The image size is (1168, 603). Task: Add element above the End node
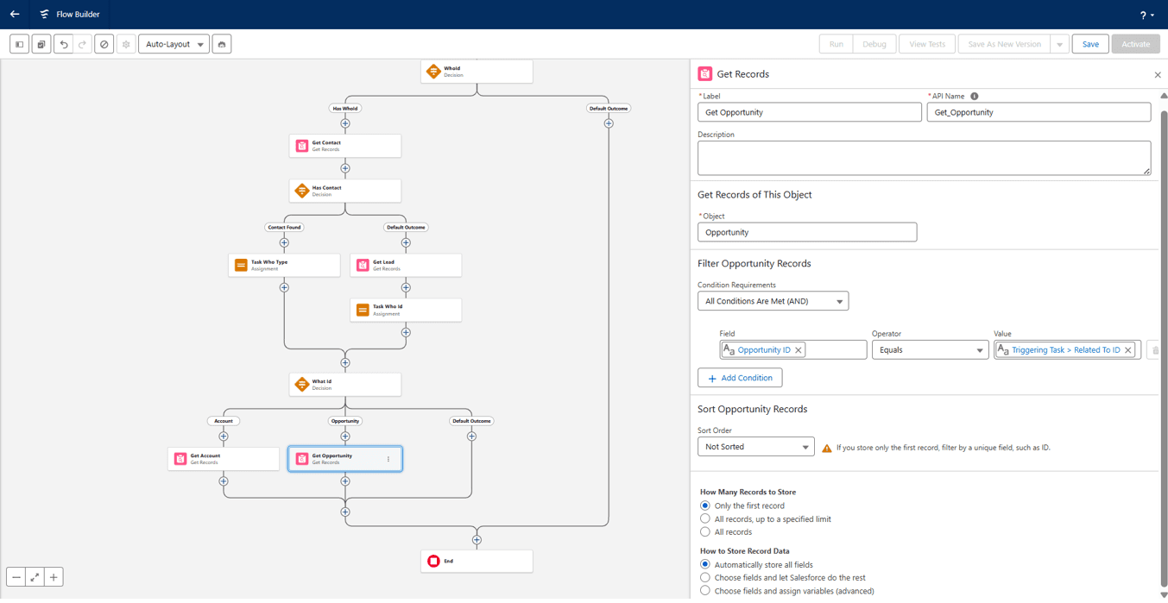[477, 540]
